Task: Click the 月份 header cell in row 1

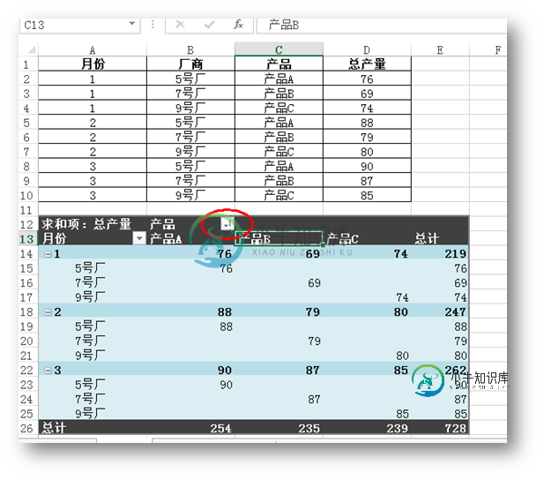Action: point(93,64)
